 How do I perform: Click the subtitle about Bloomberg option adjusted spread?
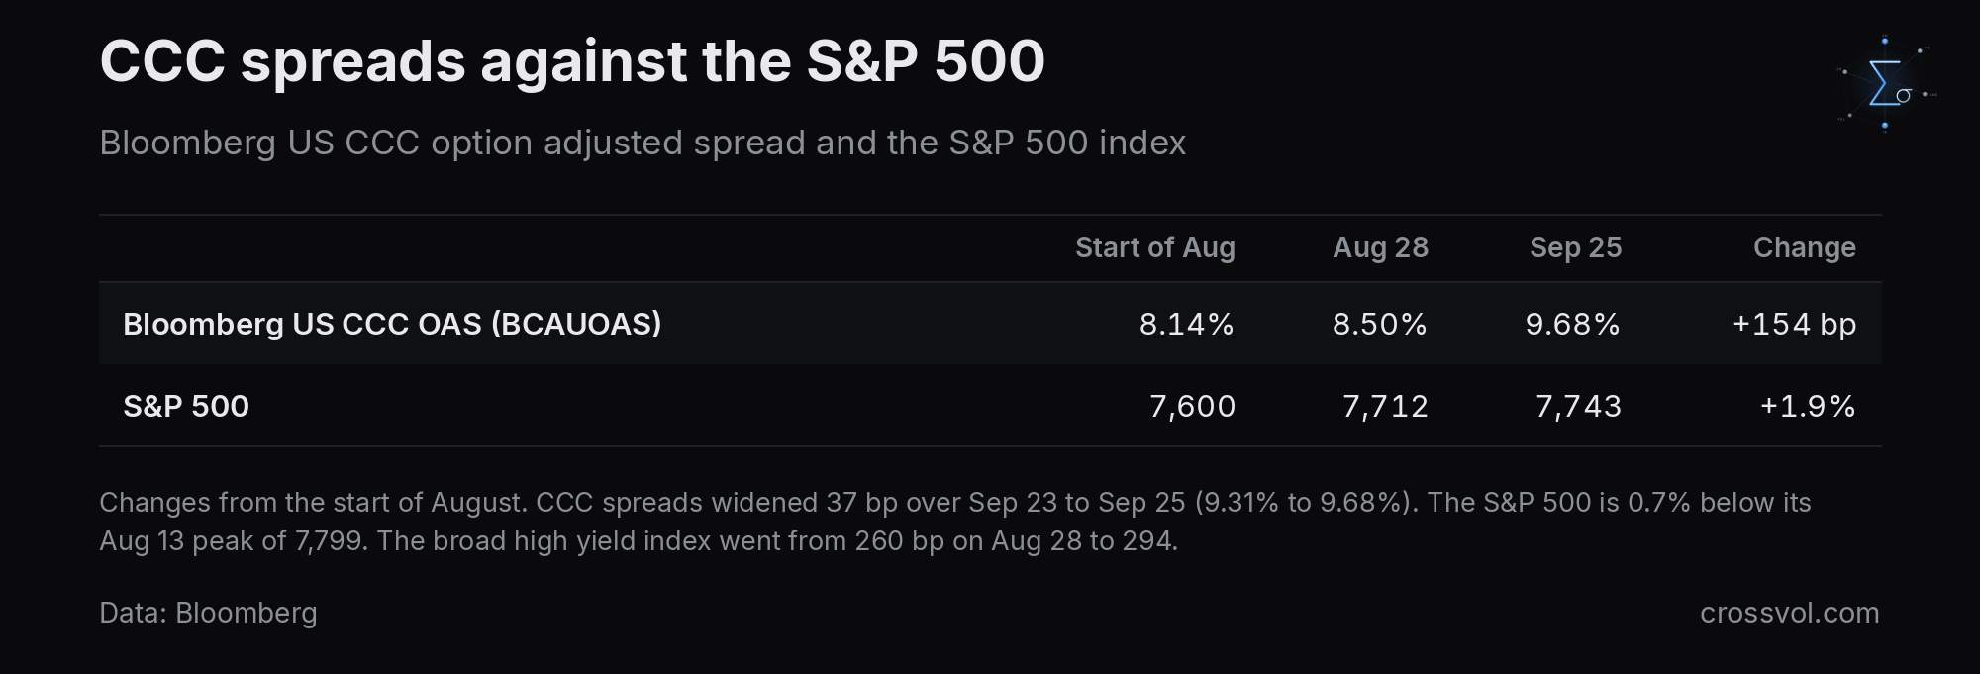643,143
